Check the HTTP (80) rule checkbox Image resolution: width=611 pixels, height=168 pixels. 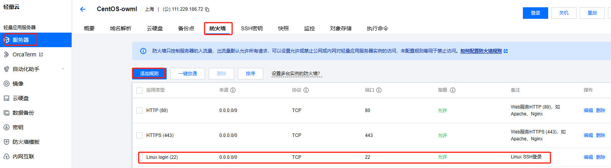[139, 110]
